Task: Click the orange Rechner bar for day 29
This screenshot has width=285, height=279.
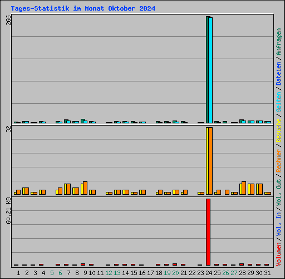Action: tap(252, 189)
